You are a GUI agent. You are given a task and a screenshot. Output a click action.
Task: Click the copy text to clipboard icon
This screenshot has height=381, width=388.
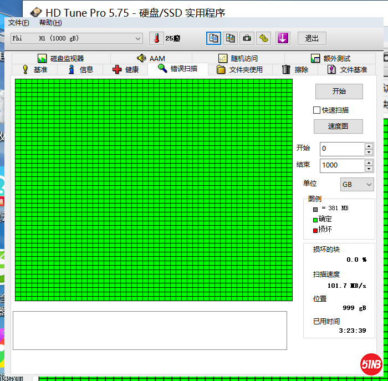(x=213, y=38)
